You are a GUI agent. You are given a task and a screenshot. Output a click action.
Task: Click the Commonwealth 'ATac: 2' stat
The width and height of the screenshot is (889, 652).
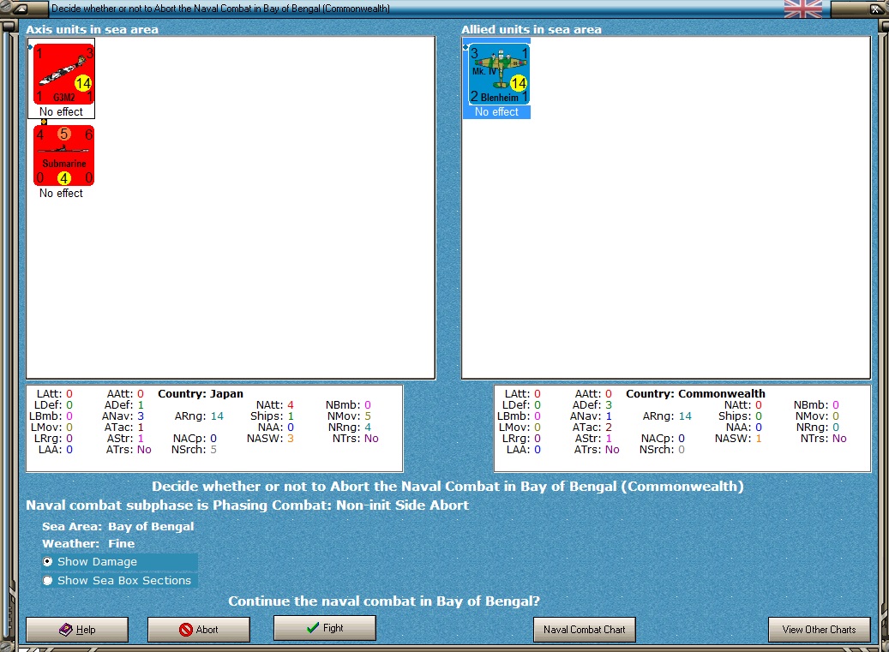[592, 428]
